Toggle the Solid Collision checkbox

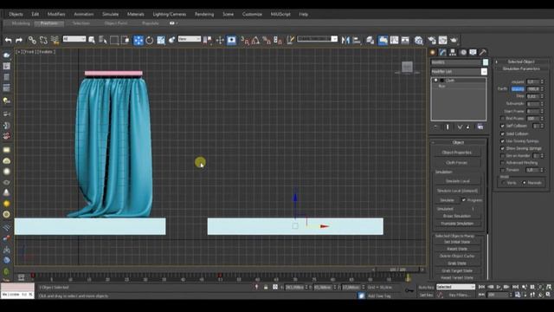pyautogui.click(x=502, y=133)
